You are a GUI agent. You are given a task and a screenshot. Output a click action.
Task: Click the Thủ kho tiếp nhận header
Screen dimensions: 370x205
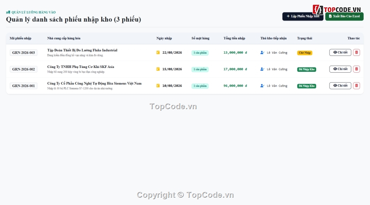tap(273, 38)
